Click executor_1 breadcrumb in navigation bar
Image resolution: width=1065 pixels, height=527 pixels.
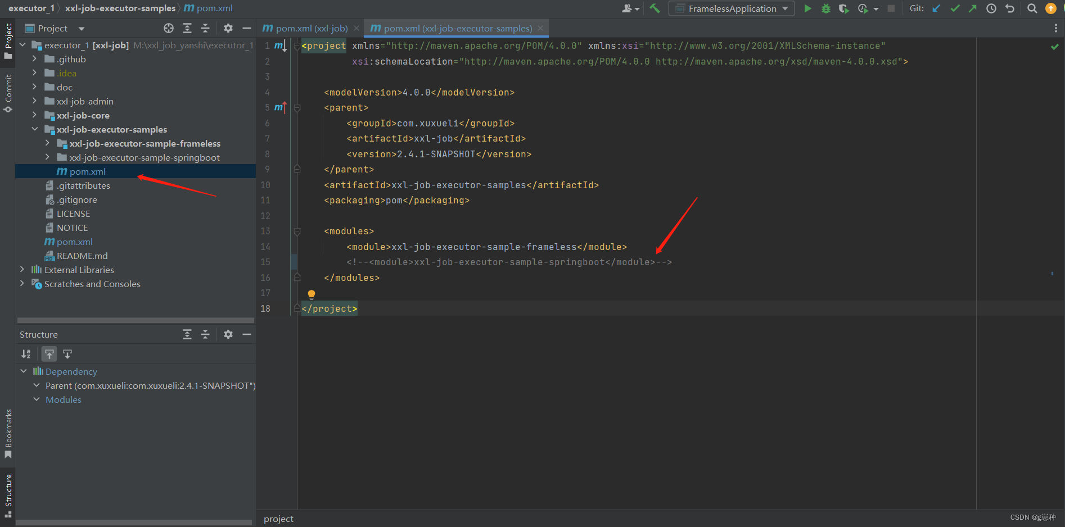pyautogui.click(x=31, y=8)
